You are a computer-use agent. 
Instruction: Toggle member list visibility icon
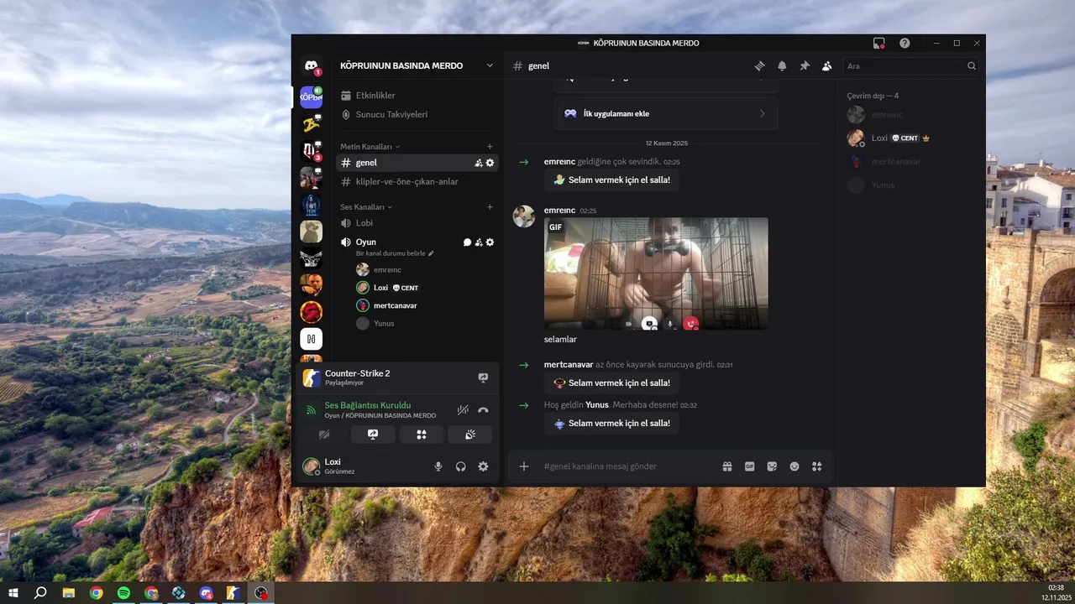click(x=827, y=65)
